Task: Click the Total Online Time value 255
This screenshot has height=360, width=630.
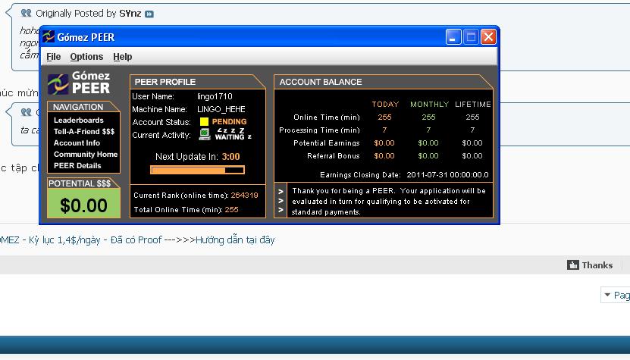Action: [x=231, y=210]
